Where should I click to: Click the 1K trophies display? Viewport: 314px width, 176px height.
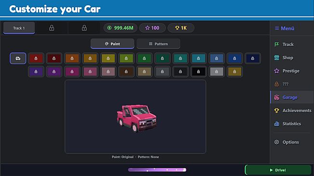pos(181,28)
